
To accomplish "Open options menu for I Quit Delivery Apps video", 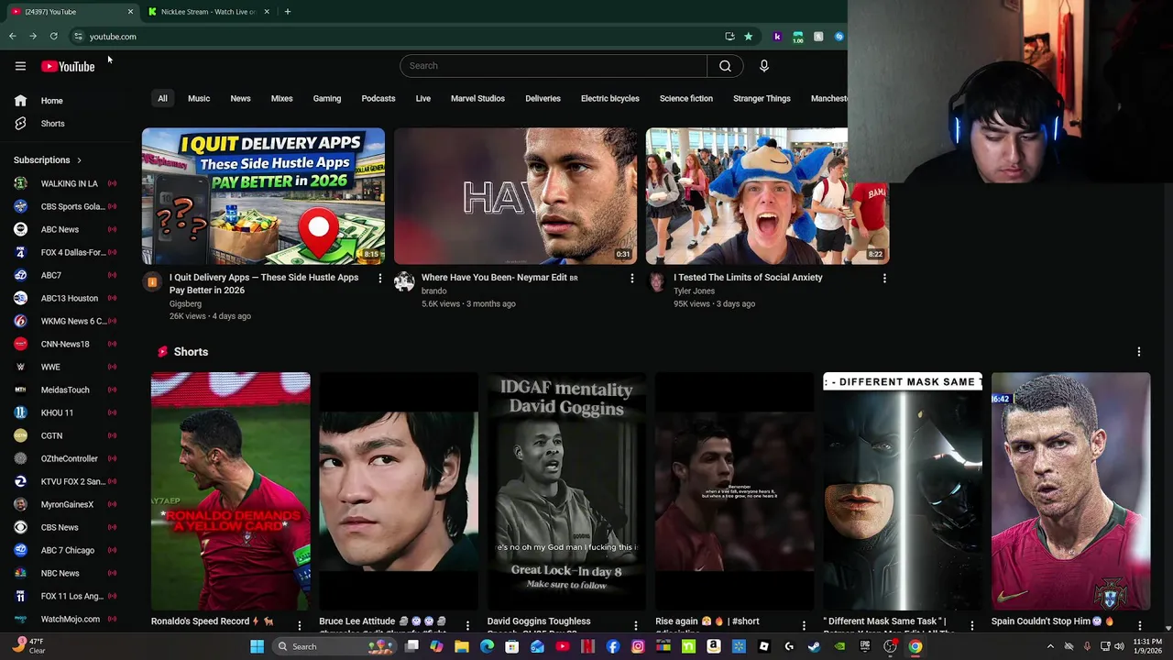I will pos(380,278).
